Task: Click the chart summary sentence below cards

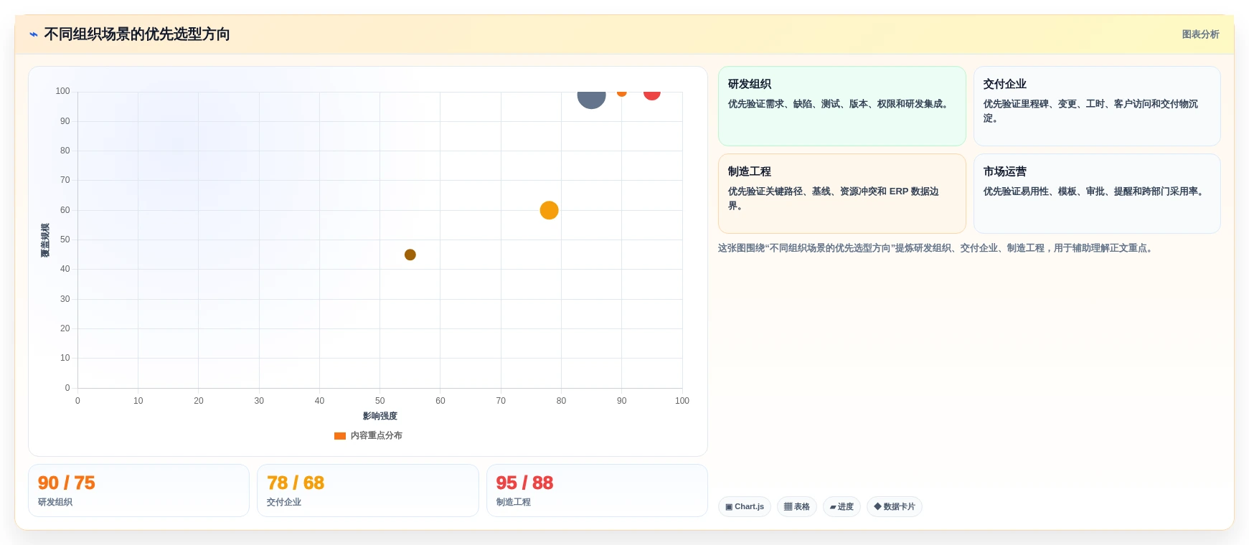Action: pos(936,248)
